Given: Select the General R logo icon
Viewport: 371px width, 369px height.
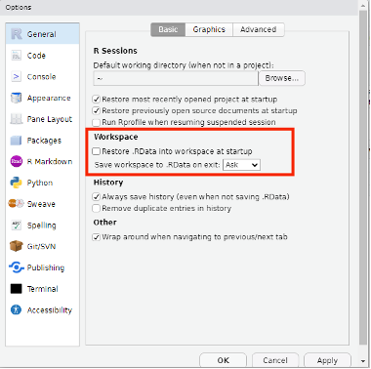Looking at the screenshot, I should point(17,34).
